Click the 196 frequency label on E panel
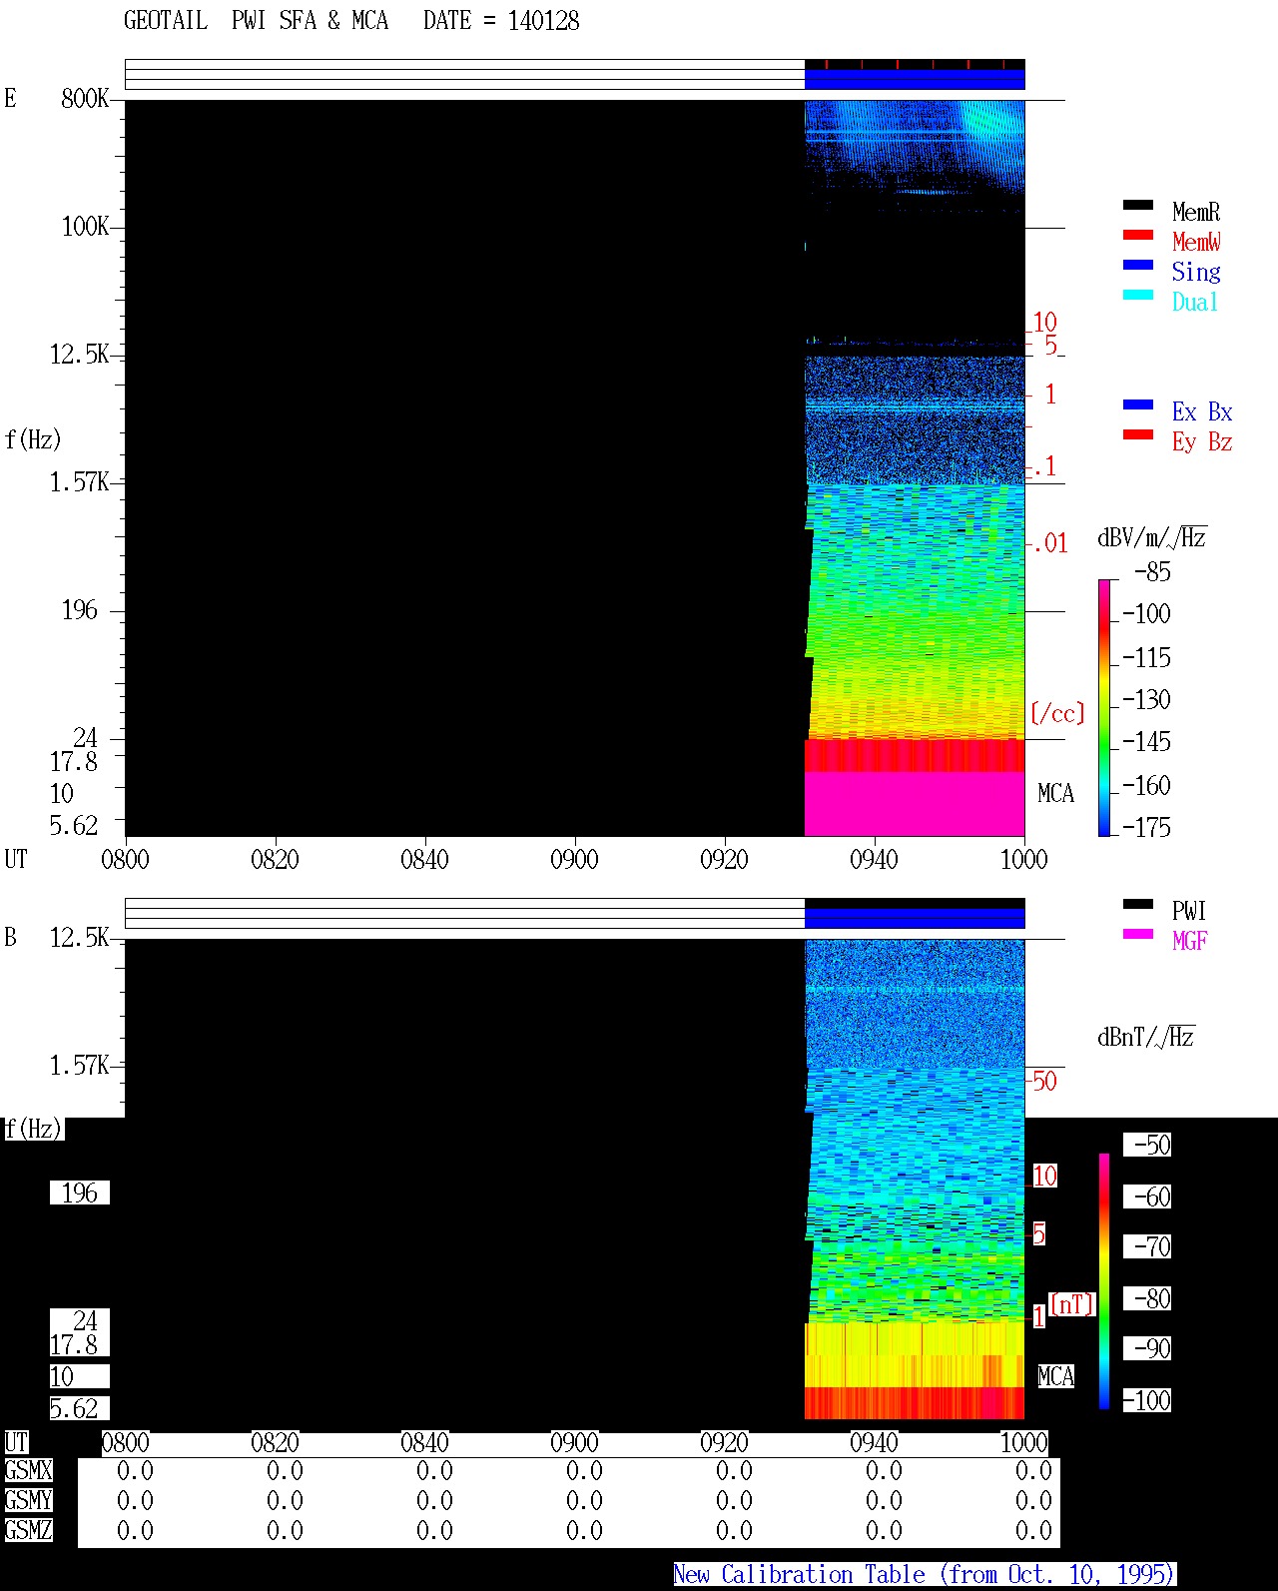 coord(80,609)
